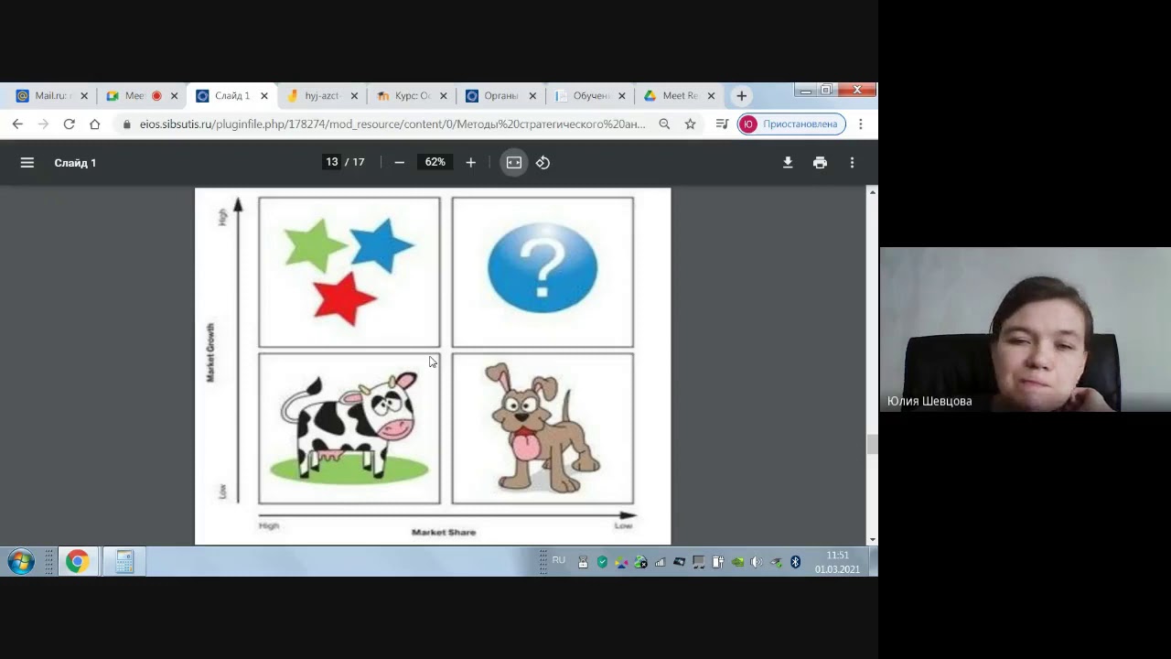The height and width of the screenshot is (659, 1171).
Task: Click the cash cow quadrant image
Action: coord(349,428)
